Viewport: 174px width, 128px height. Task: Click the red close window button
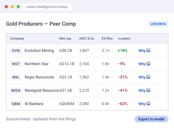point(6,7)
